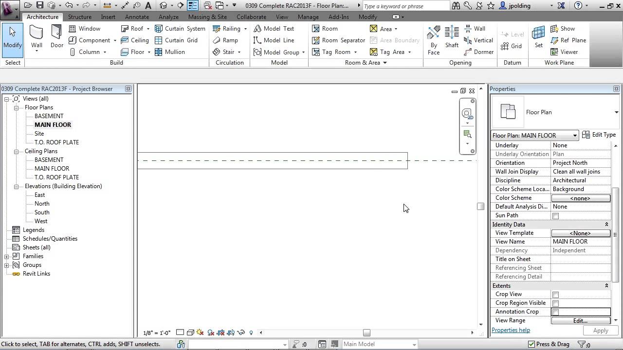623x350 pixels.
Task: Open the Insert ribbon tab
Action: pyautogui.click(x=108, y=17)
